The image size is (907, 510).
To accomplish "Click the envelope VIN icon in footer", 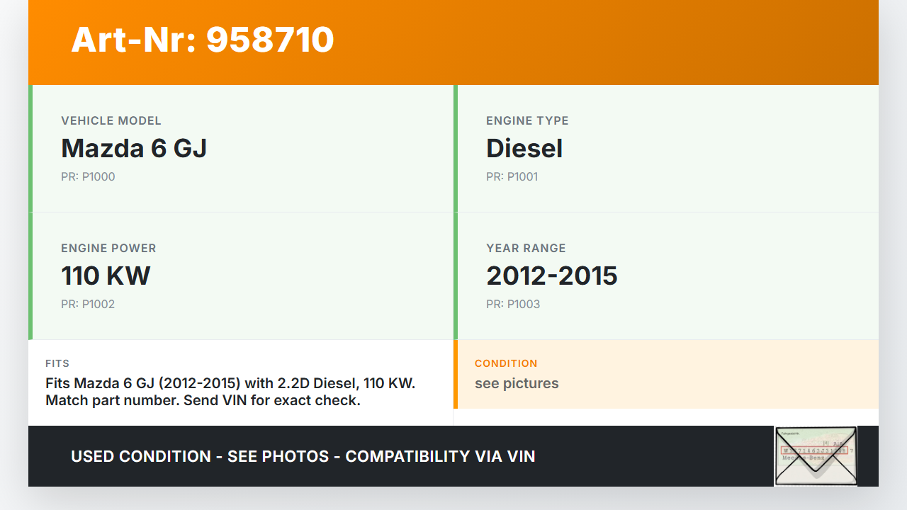I will (x=816, y=456).
